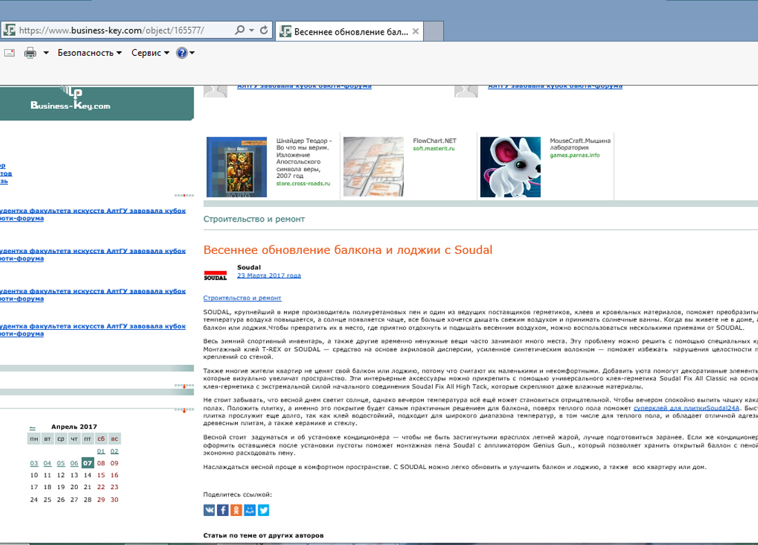Open the Сервис menu

click(150, 52)
